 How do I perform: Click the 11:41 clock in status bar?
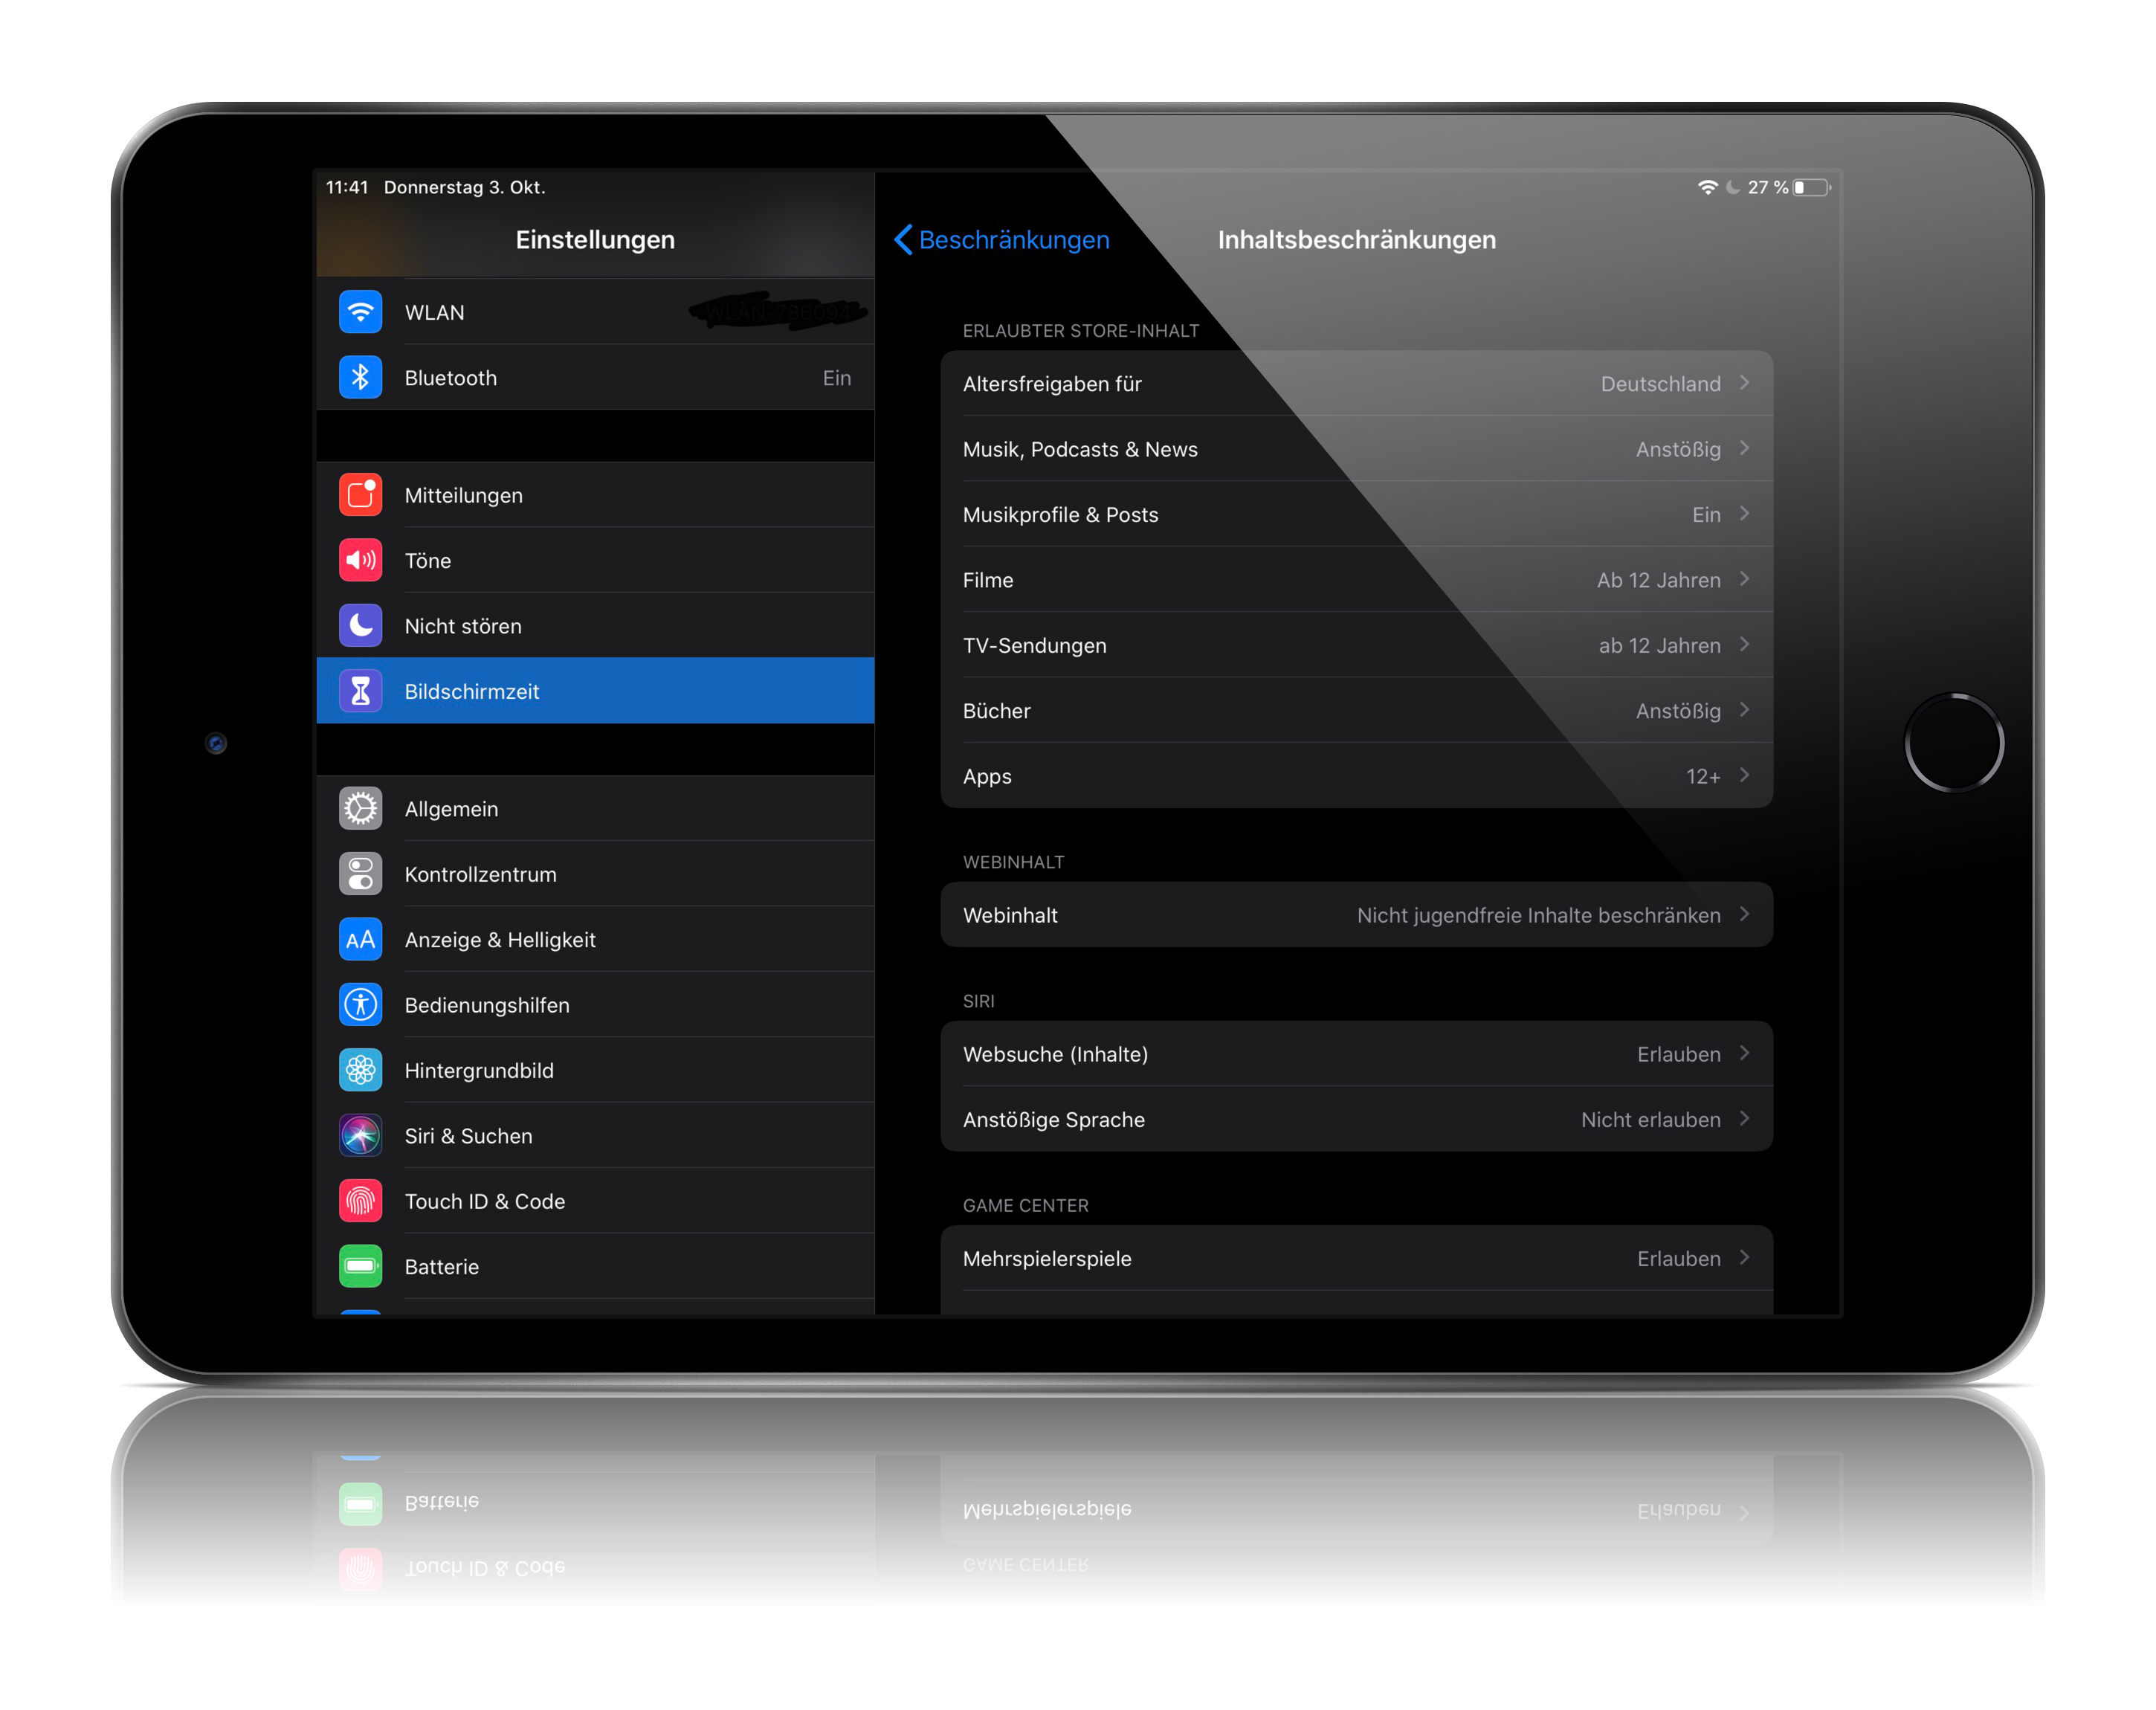(x=346, y=187)
